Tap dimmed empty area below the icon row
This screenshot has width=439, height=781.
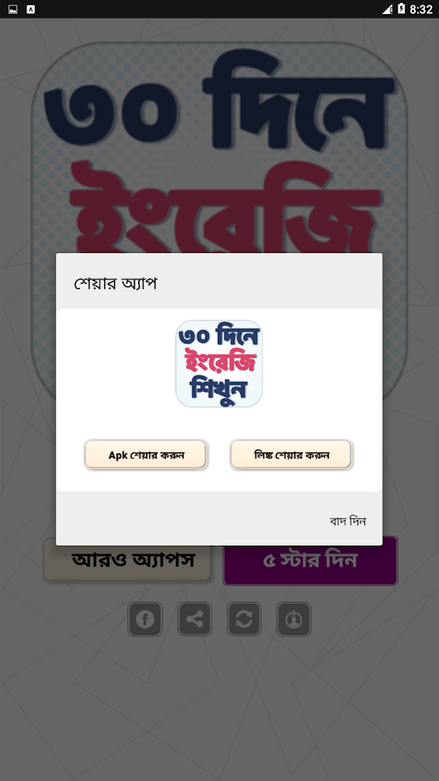[x=219, y=707]
